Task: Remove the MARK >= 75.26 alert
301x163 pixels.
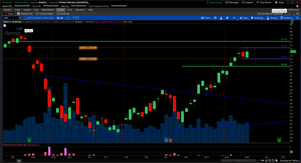Action: (95, 48)
